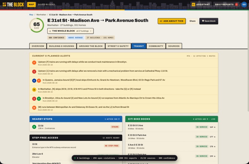Viewport: 249px width, 164px height.
Task: Click Ask About This button
Action: point(171,21)
